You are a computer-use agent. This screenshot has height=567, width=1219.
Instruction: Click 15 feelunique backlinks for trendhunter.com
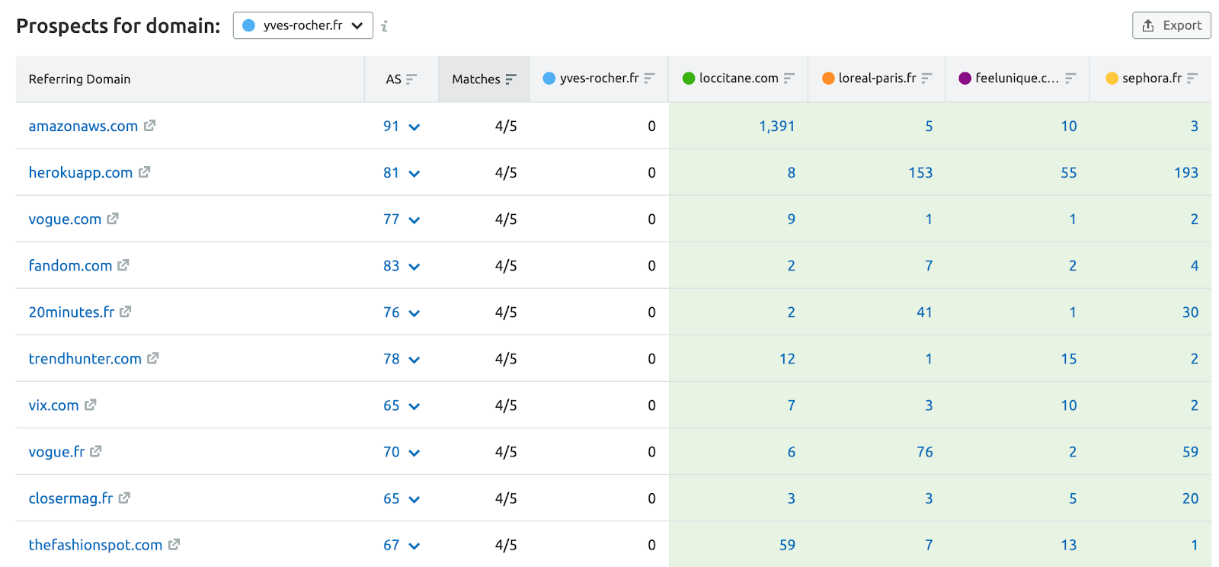click(1069, 358)
